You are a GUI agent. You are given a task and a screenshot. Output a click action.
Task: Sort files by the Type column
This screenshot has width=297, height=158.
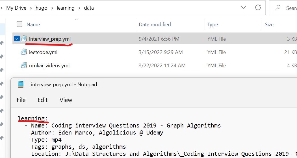tap(213, 25)
